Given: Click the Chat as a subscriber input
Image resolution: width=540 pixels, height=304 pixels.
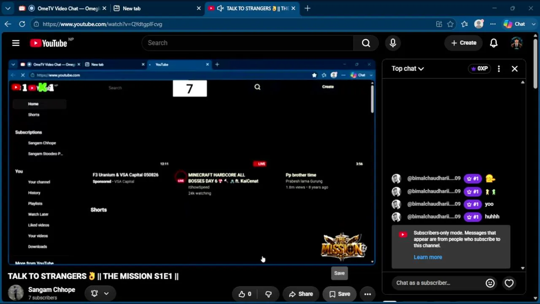Looking at the screenshot, I should pyautogui.click(x=438, y=283).
